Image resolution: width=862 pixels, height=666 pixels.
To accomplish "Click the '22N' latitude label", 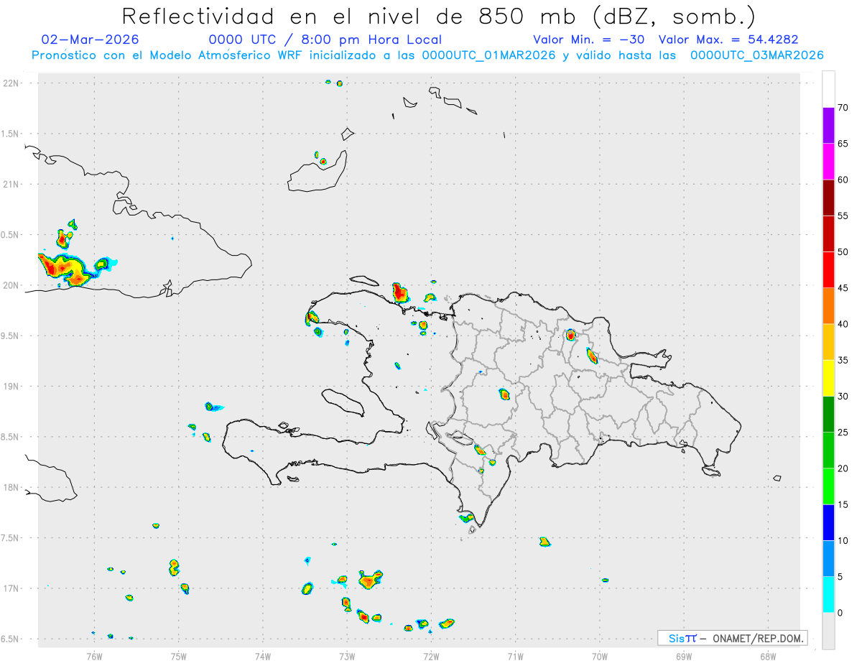I will pyautogui.click(x=11, y=83).
